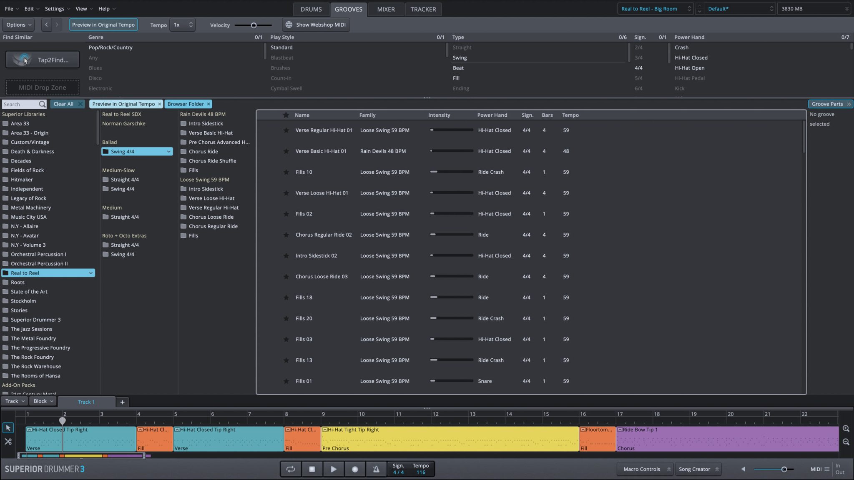Click the intensity bar of Fills 13

tap(452, 360)
